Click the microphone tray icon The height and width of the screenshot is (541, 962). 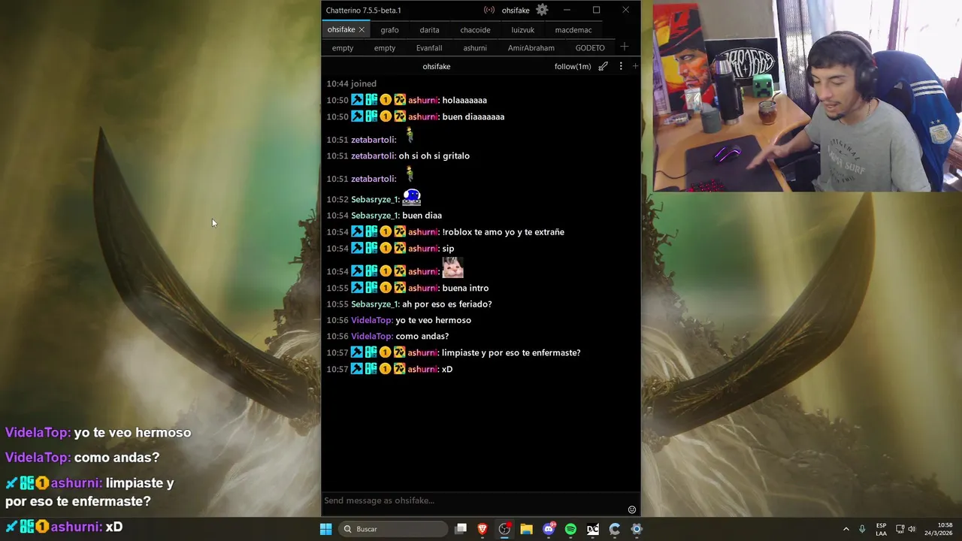point(862,529)
